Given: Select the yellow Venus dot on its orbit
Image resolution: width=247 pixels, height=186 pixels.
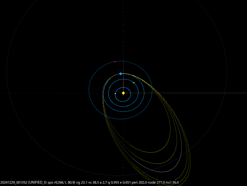Looking at the screenshot, I should [x=134, y=83].
